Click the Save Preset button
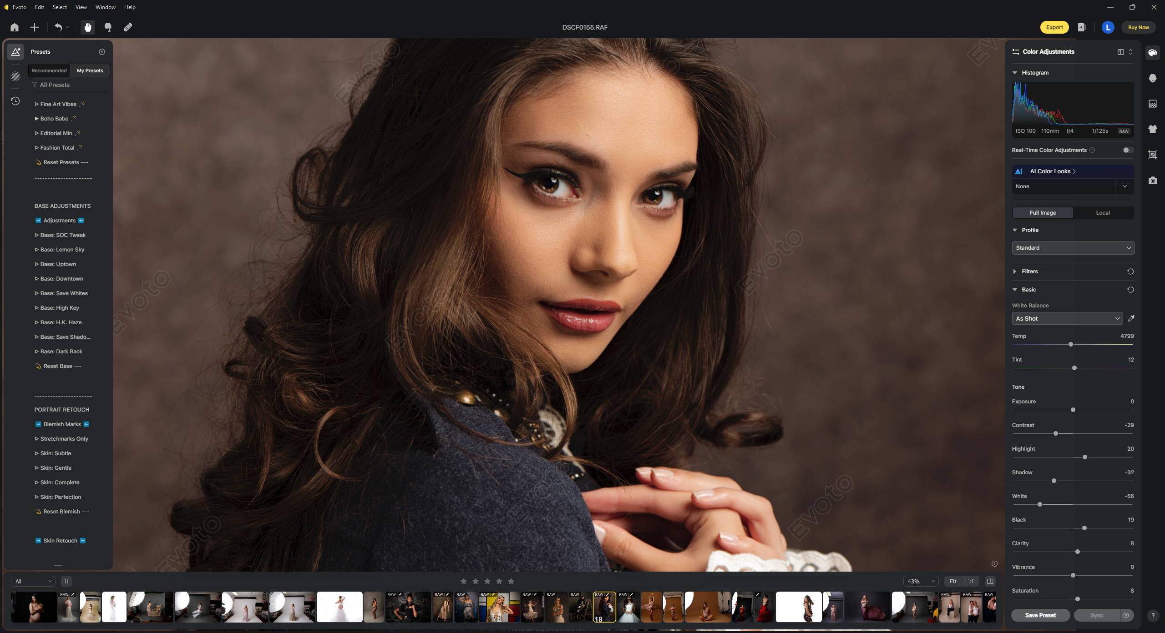The width and height of the screenshot is (1165, 633). tap(1040, 615)
